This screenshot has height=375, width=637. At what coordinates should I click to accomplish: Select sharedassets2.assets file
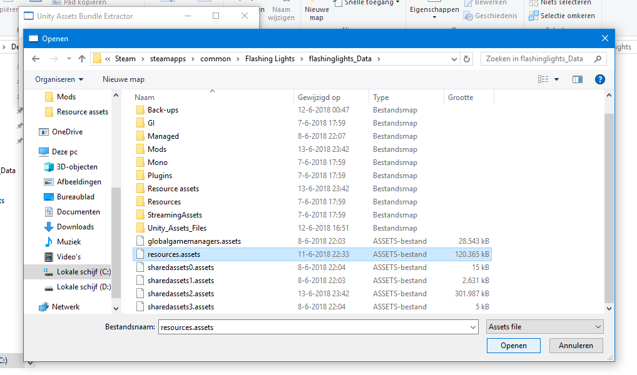click(181, 294)
